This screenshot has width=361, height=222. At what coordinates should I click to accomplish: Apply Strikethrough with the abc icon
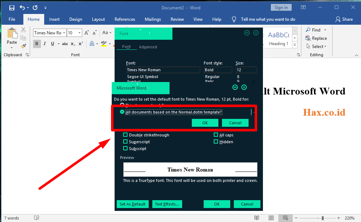tap(65, 44)
